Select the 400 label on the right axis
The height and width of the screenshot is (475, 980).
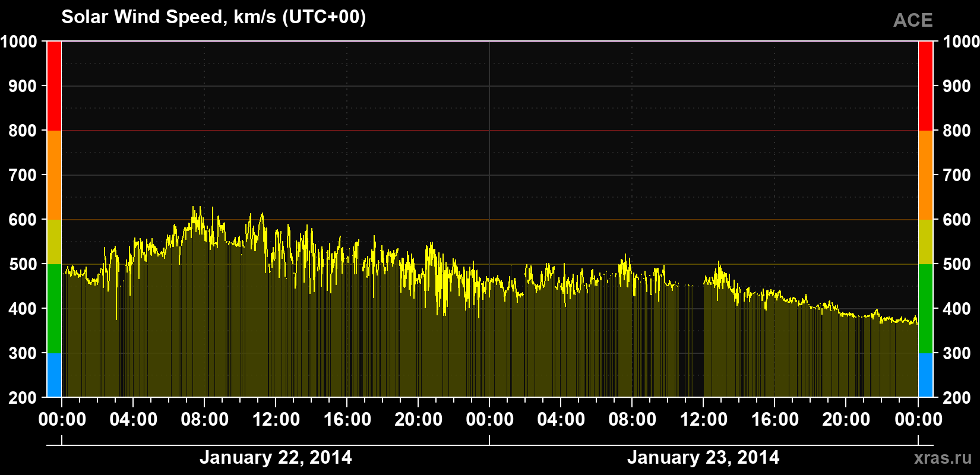(x=957, y=309)
